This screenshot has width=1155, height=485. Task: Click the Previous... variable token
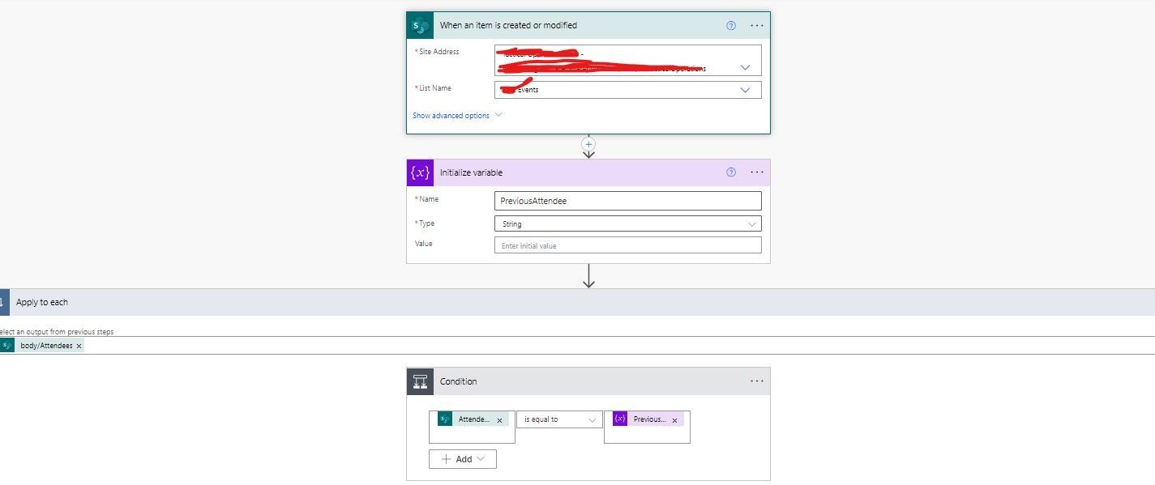(x=648, y=419)
